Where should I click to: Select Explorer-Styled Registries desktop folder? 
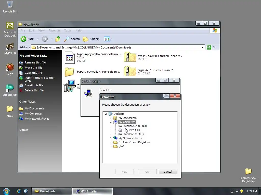[x=248, y=175]
